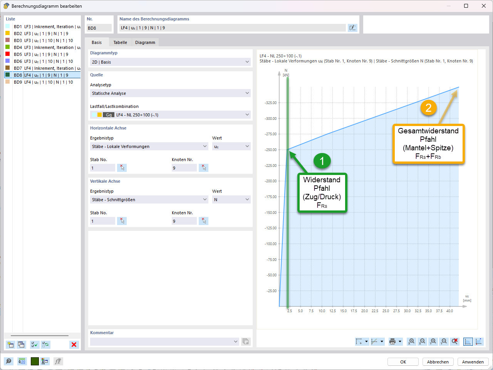Screen dimensions: 493x370
Task: Click the diagram name field 'LF4 | ux | 1 | 9 | N | 1 | 9'
Action: [233, 28]
